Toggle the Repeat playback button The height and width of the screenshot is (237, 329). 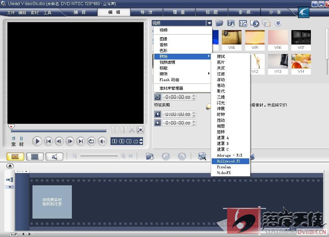(91, 141)
